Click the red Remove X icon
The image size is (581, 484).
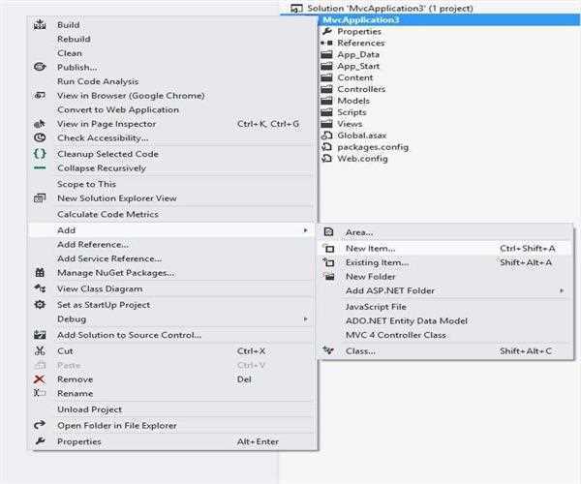point(39,379)
